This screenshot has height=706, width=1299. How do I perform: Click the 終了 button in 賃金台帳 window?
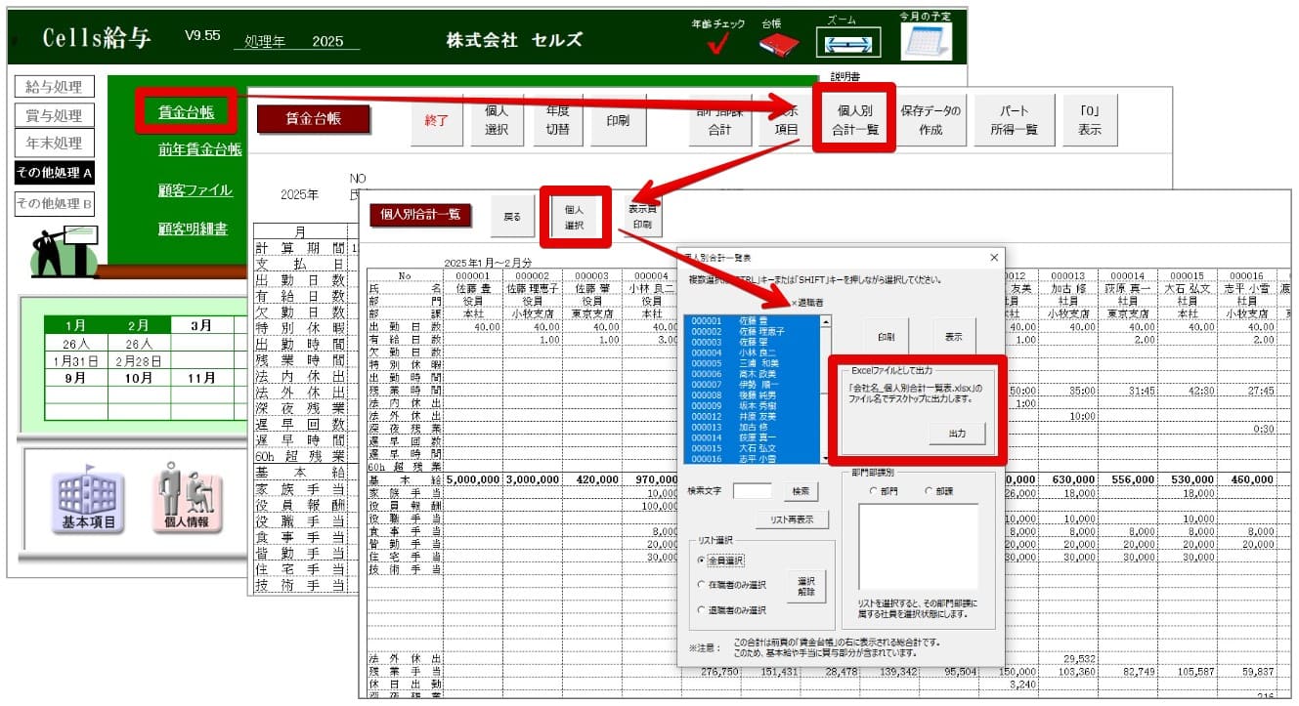[x=436, y=120]
